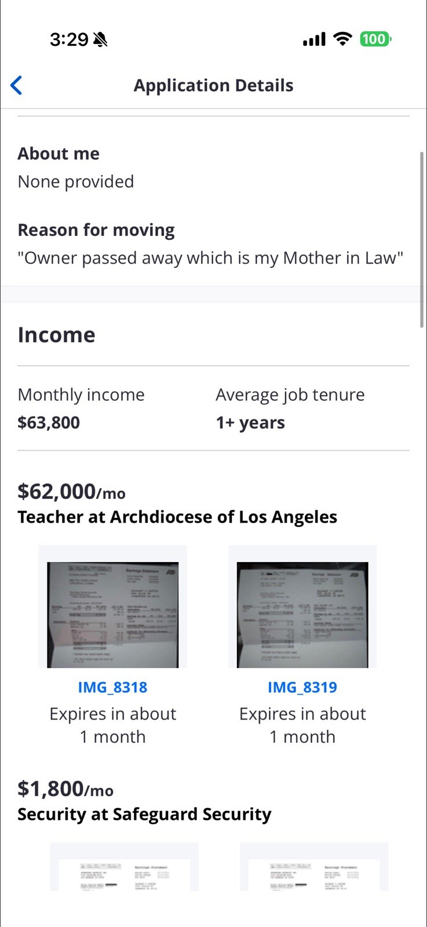This screenshot has width=427, height=927.
Task: Tap the Average job tenure 1+ years value
Action: 250,422
